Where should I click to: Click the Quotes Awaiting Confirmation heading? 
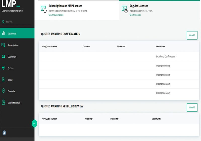click(x=61, y=34)
